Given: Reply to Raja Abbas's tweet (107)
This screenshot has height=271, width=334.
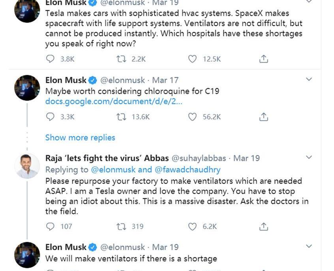Looking at the screenshot, I should (50, 226).
